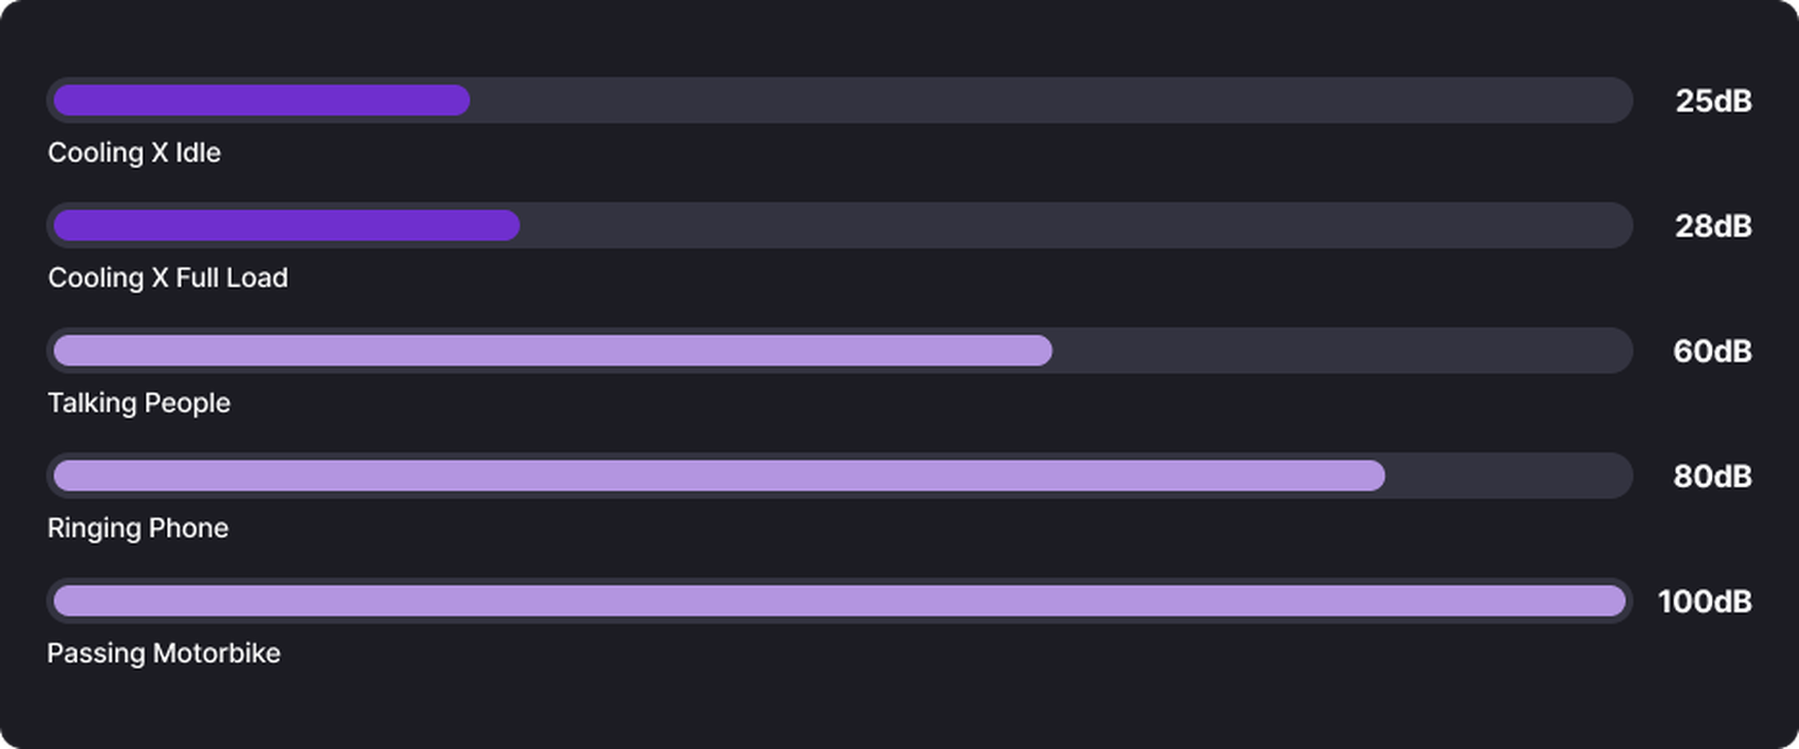Viewport: 1799px width, 749px height.
Task: Click the right end of the Talking People fill
Action: pyautogui.click(x=1043, y=351)
